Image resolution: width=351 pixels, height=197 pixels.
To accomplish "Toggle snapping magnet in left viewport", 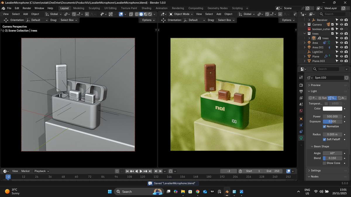I will pyautogui.click(x=74, y=14).
